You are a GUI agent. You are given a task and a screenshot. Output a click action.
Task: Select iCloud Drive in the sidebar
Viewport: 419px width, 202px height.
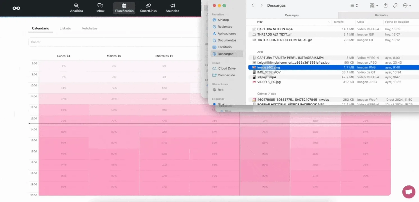[226, 68]
